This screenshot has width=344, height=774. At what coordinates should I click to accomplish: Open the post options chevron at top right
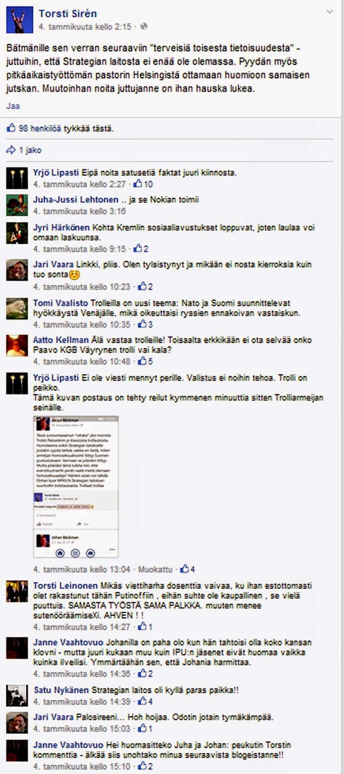(x=330, y=12)
